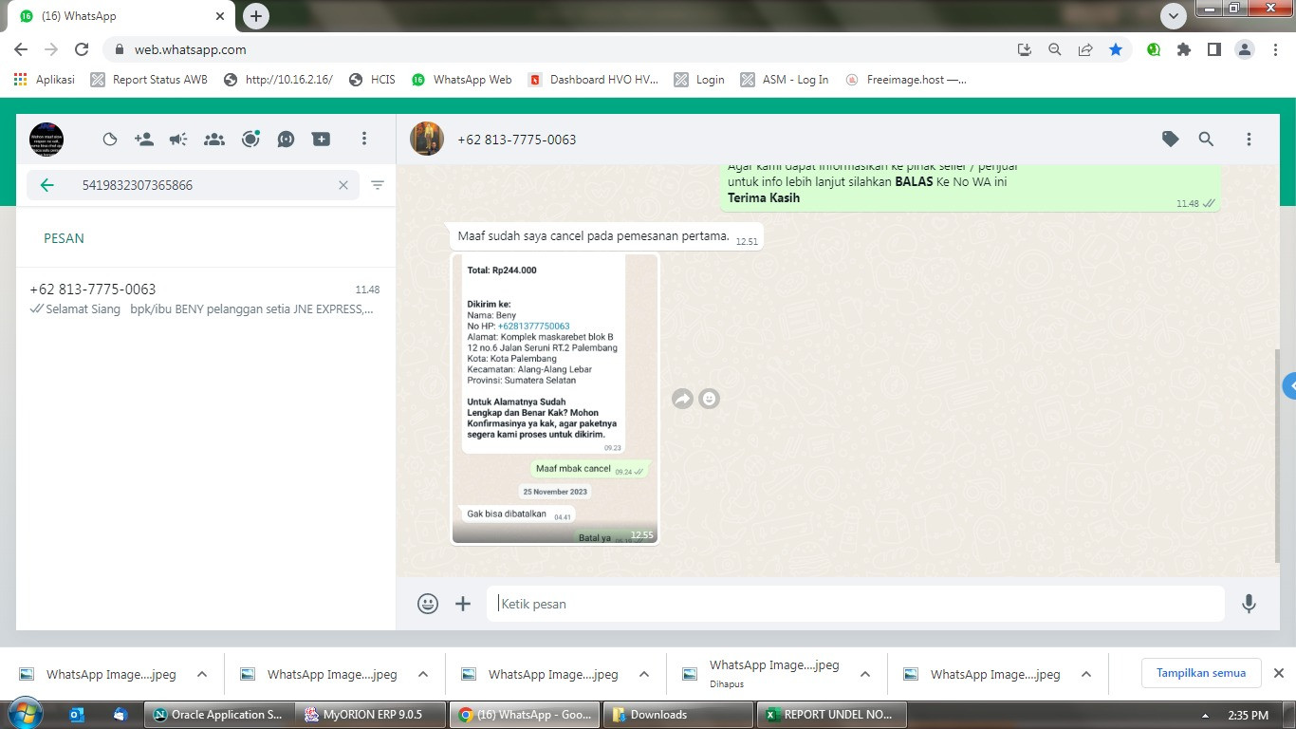React to the image with the emoji icon

(709, 399)
